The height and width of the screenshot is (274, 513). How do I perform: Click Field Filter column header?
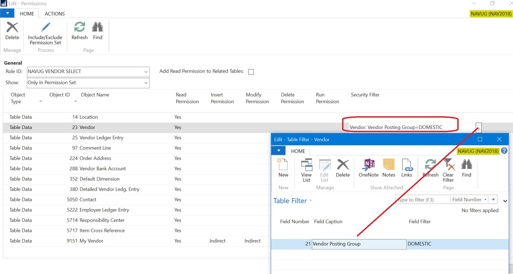[x=420, y=222]
